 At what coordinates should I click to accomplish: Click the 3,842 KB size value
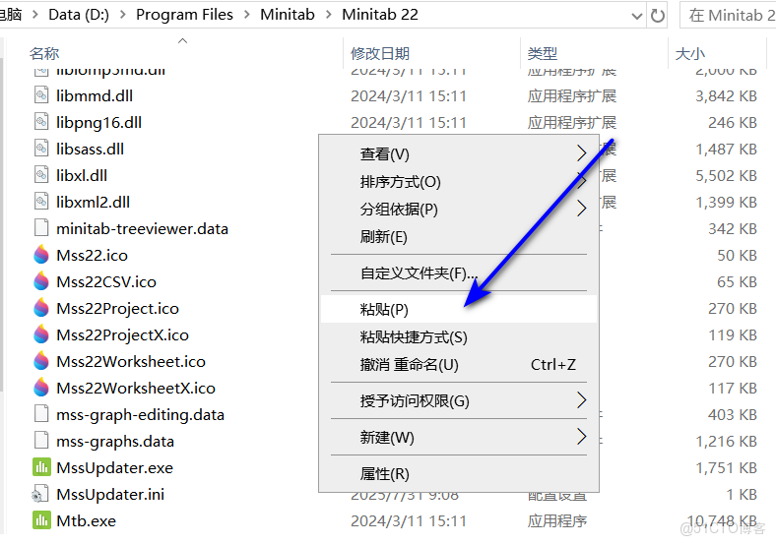point(726,96)
